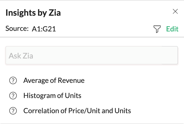The height and width of the screenshot is (124, 184).
Task: Click the A1:G21 source range text
Action: 44,29
